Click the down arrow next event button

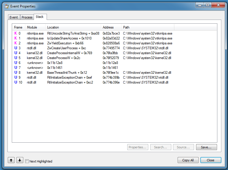pyautogui.click(x=20, y=160)
